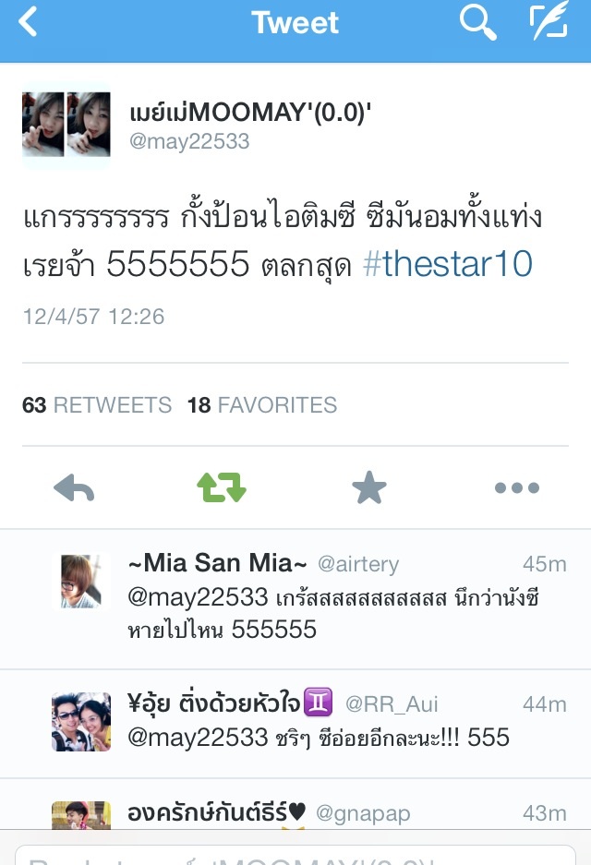This screenshot has width=591, height=865.
Task: Open MOOMAY display name profile
Action: (x=250, y=112)
